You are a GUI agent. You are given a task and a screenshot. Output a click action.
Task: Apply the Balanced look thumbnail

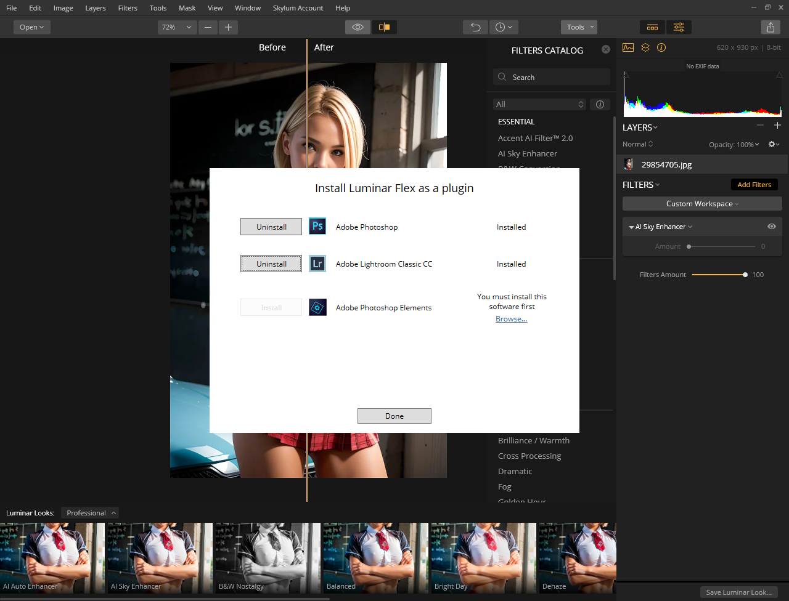point(376,558)
